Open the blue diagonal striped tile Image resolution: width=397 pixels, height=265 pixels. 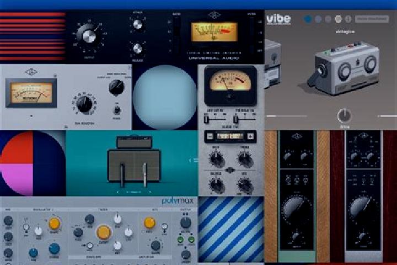(231, 229)
